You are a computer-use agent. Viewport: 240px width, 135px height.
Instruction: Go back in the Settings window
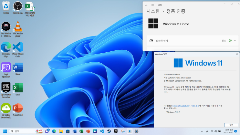point(146,5)
